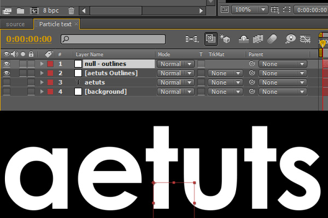The height and width of the screenshot is (218, 328).
Task: Lock the null - outlines layer
Action: (x=31, y=64)
